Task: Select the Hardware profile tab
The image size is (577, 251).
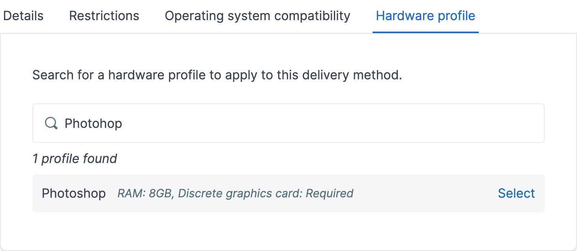Action: pyautogui.click(x=425, y=16)
